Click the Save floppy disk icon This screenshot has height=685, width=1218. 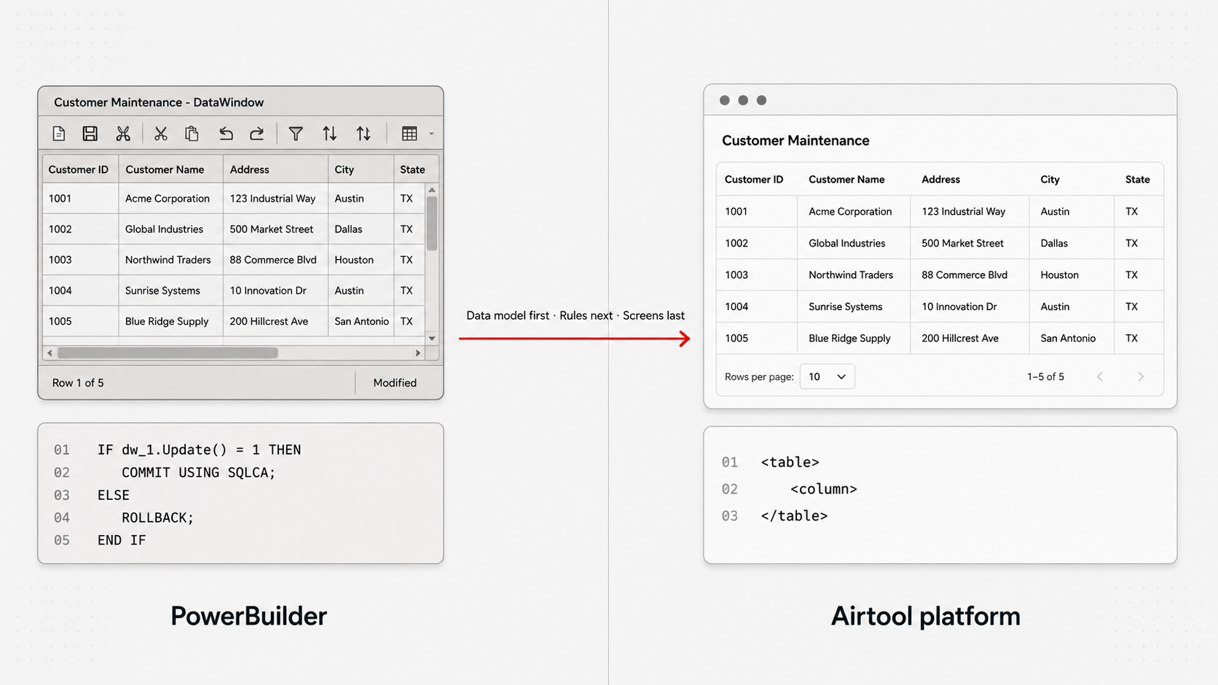(90, 133)
